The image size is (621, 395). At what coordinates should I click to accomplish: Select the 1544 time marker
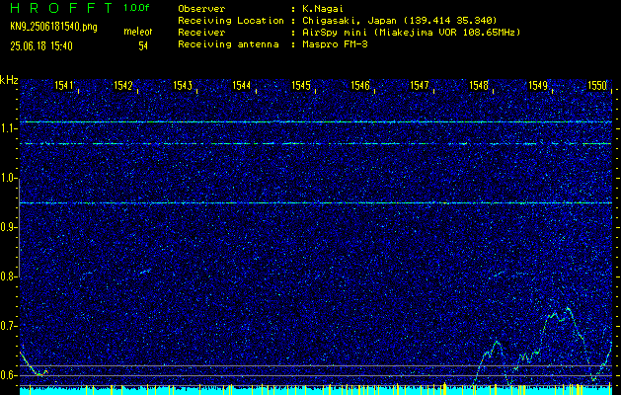coord(242,85)
